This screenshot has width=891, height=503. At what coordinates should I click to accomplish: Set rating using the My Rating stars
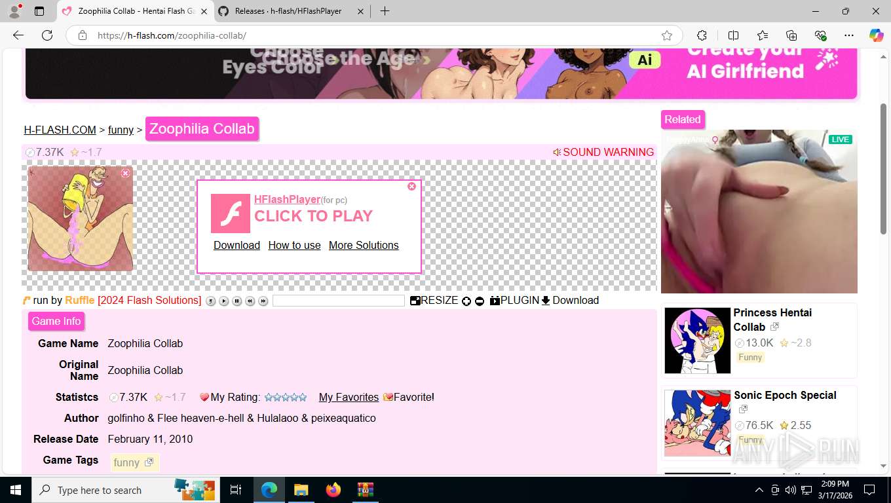tap(285, 397)
